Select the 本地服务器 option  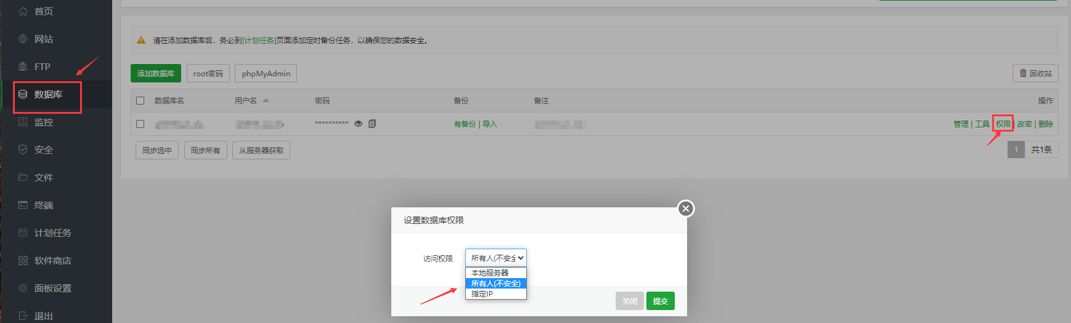495,273
